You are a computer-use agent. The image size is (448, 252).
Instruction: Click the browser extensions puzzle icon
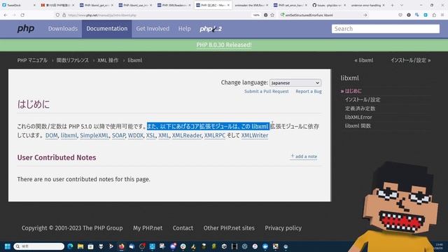tap(434, 15)
